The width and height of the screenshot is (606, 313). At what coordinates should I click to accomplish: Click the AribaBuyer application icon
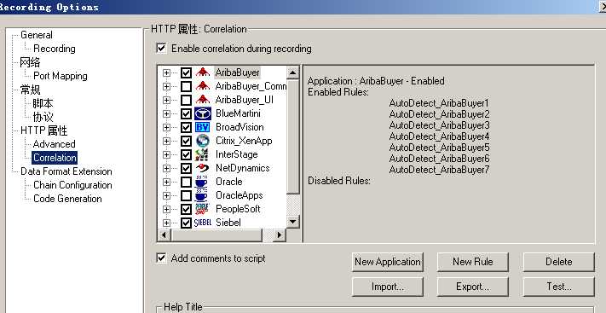coord(203,72)
